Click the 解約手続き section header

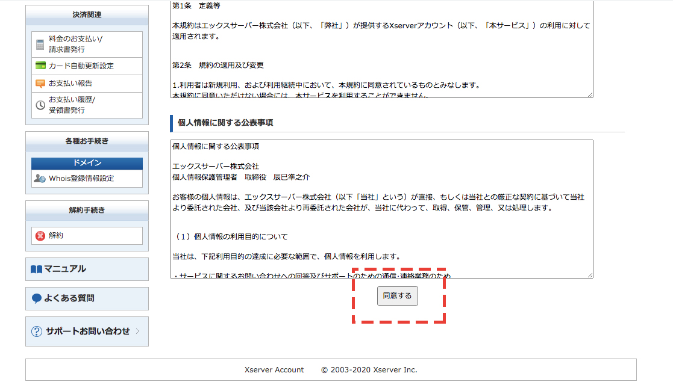point(87,210)
